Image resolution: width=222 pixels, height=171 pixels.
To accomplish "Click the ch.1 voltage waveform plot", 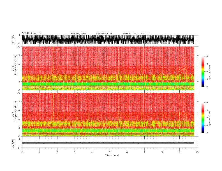I will point(108,40).
